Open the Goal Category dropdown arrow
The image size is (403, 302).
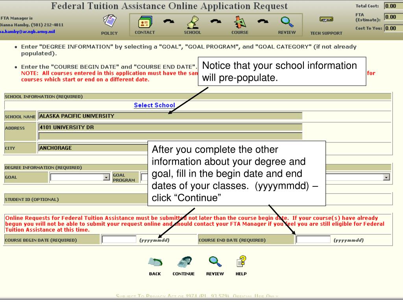386,177
